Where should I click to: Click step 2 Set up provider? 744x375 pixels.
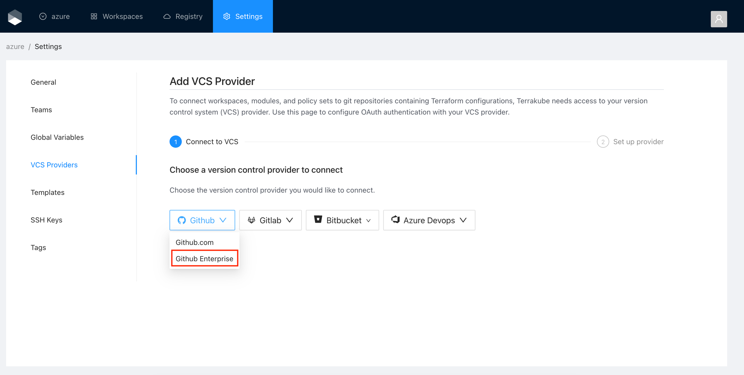[x=630, y=142]
